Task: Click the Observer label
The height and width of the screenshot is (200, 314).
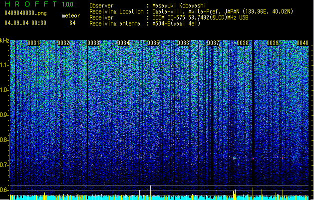Action: tap(101, 5)
